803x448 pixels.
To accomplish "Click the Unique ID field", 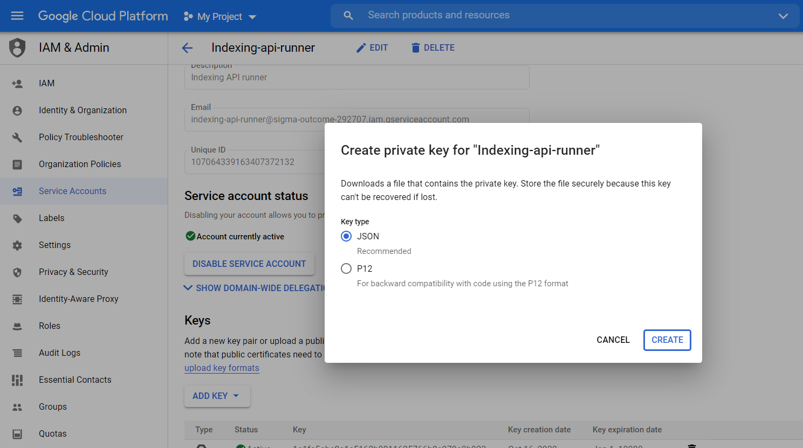I will point(255,162).
